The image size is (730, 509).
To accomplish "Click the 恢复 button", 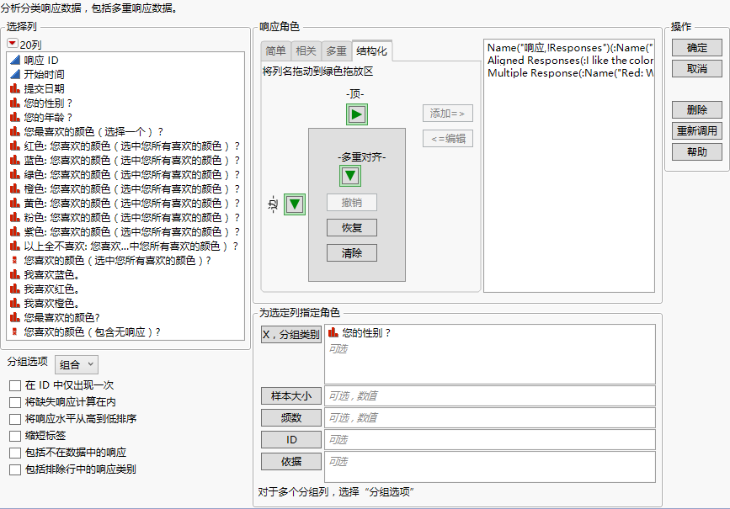I will pos(351,227).
